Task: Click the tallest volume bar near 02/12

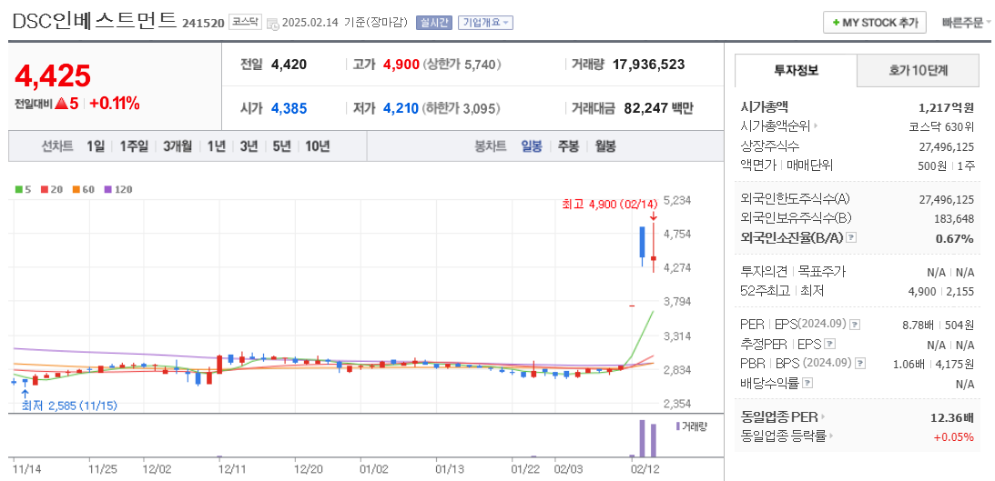Action: [642, 438]
